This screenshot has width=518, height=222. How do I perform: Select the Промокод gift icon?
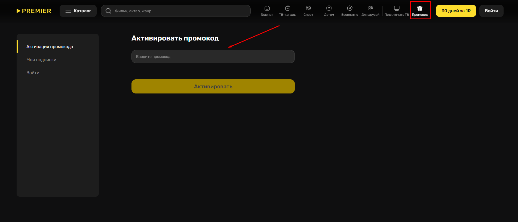tap(420, 8)
